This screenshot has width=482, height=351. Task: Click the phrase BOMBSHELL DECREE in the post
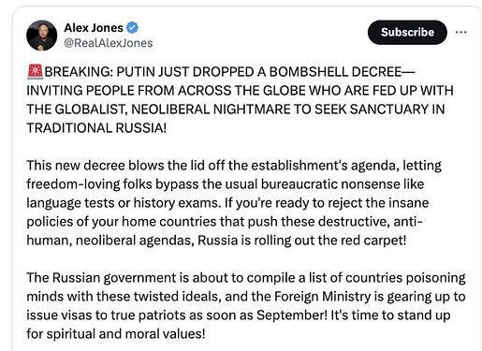(x=335, y=72)
